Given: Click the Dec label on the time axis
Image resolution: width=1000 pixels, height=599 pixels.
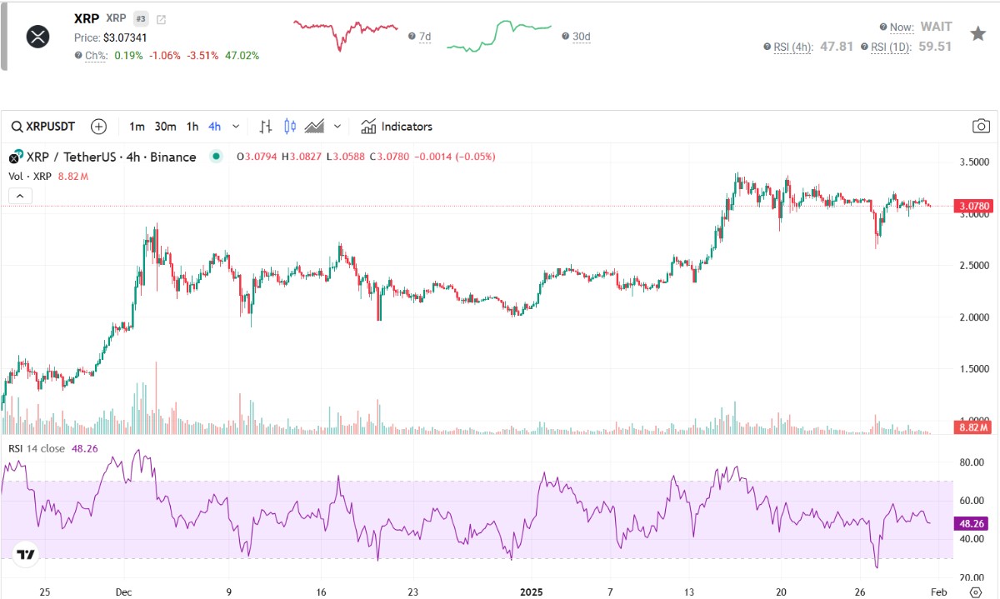Looking at the screenshot, I should 123,592.
